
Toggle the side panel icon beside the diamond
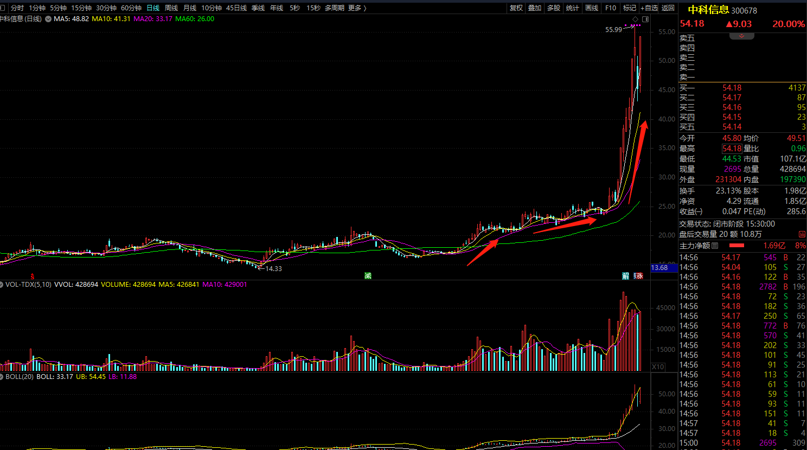[x=645, y=19]
